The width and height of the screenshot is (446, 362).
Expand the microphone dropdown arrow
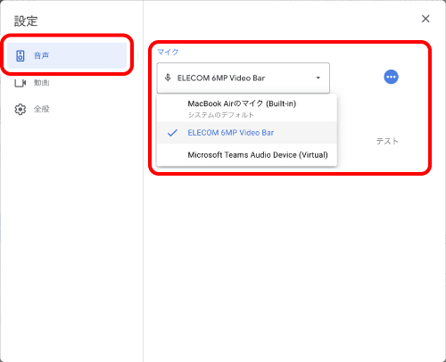[x=318, y=78]
